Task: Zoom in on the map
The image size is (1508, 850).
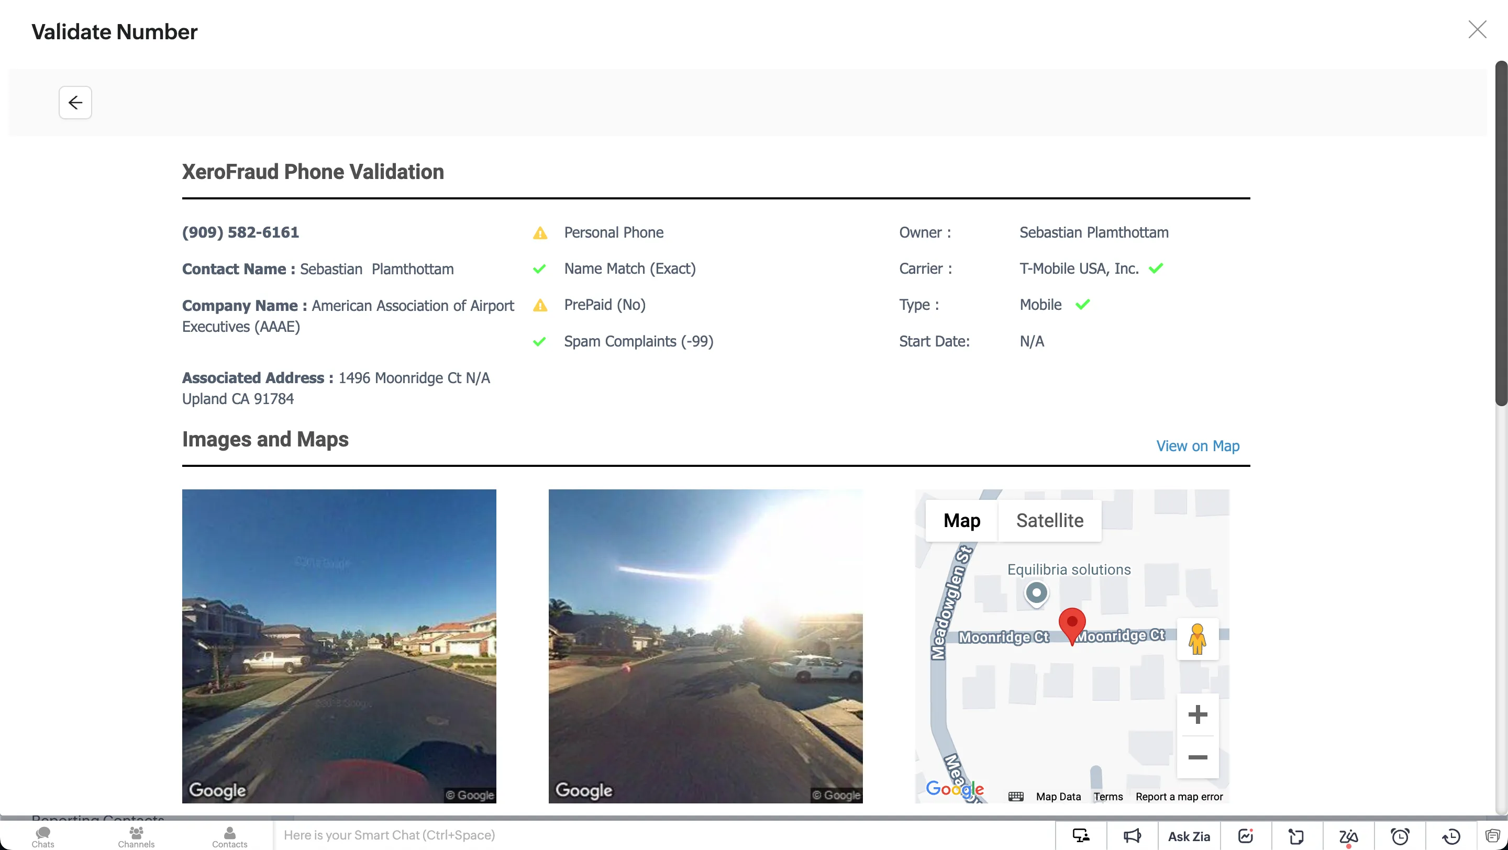Action: (x=1197, y=714)
